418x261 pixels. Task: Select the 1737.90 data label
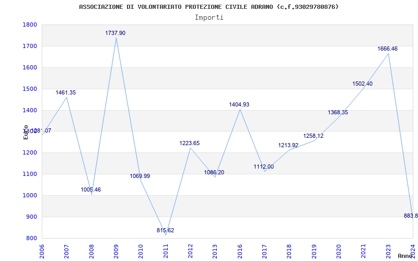[115, 33]
